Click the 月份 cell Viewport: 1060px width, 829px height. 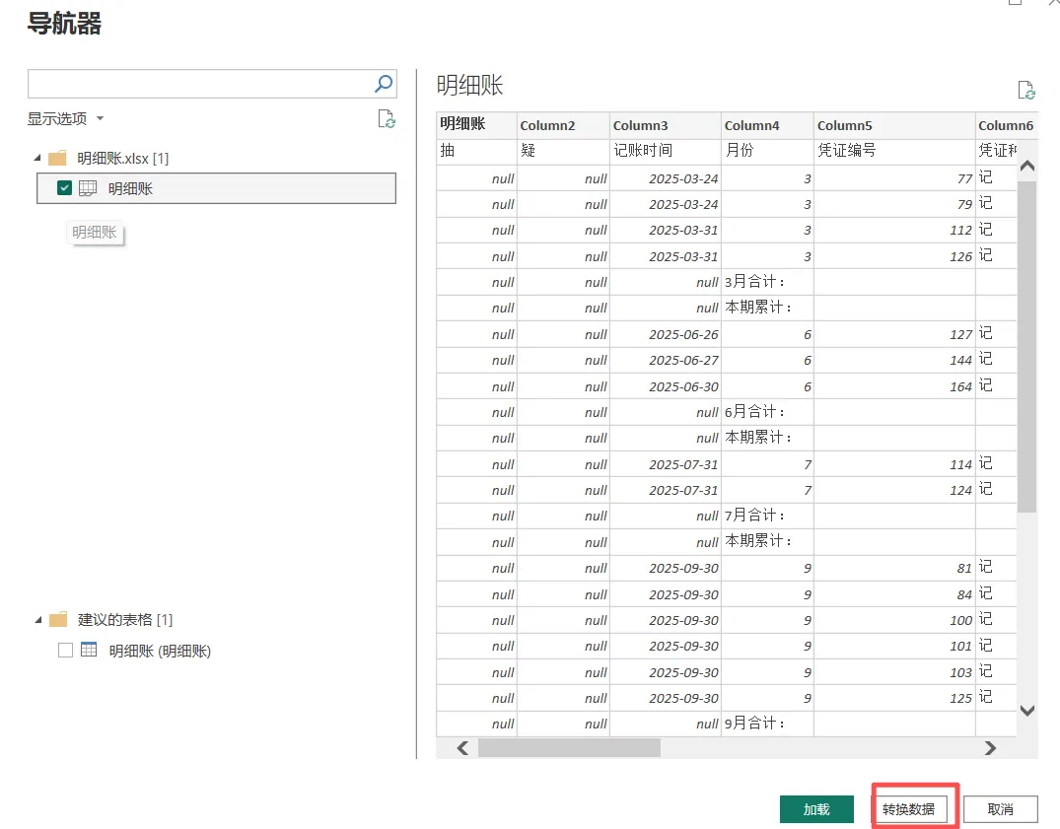pos(767,151)
